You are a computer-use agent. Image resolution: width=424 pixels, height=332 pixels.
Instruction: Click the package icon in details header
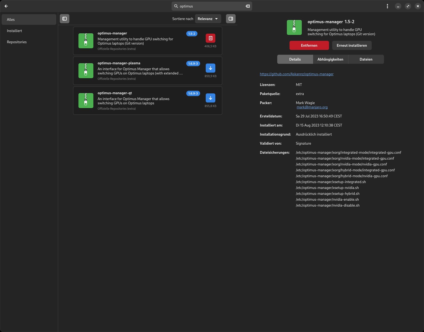point(294,27)
